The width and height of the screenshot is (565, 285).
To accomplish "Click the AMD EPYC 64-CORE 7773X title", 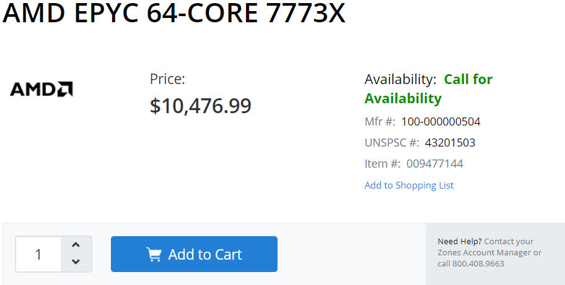I will 174,13.
